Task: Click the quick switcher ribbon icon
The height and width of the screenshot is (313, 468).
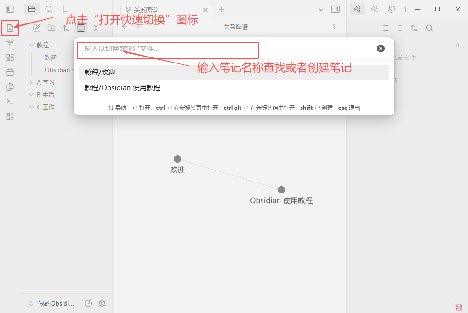Action: pyautogui.click(x=10, y=28)
